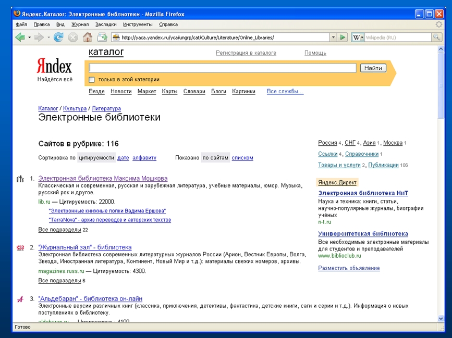Switch to the Карты service
This screenshot has height=338, width=452.
pyautogui.click(x=169, y=92)
